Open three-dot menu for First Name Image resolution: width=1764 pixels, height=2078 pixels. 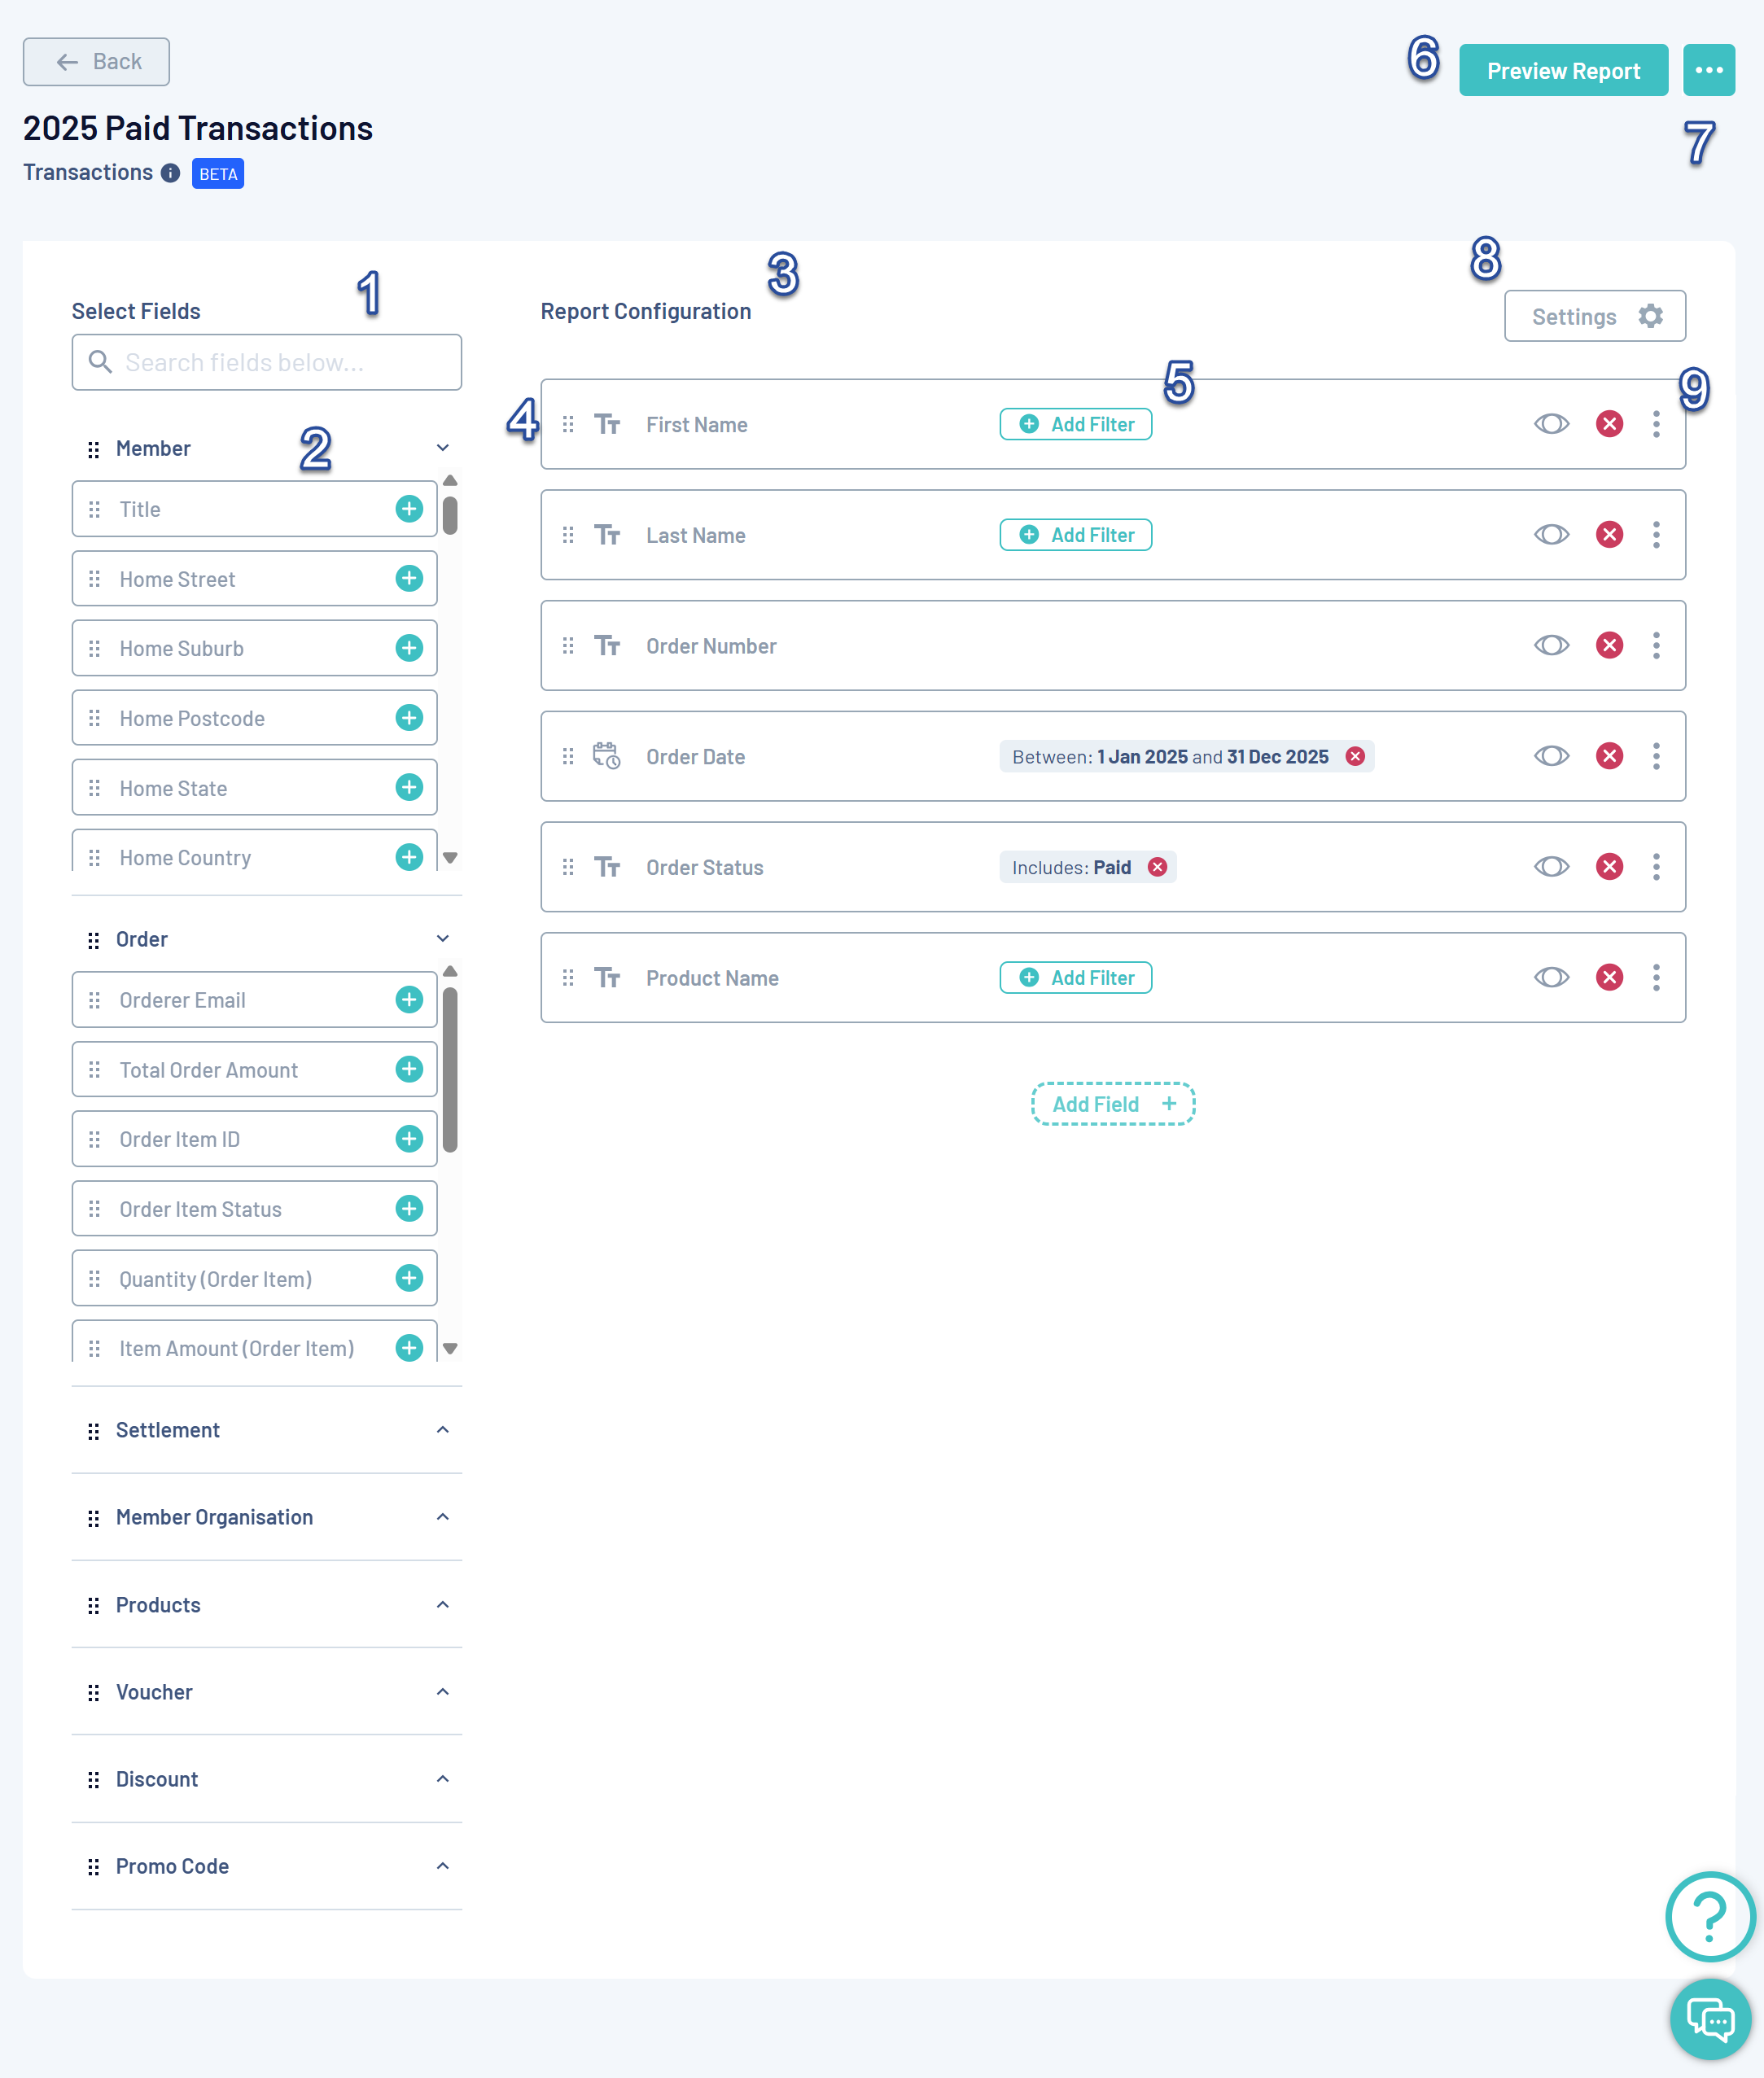coord(1656,424)
